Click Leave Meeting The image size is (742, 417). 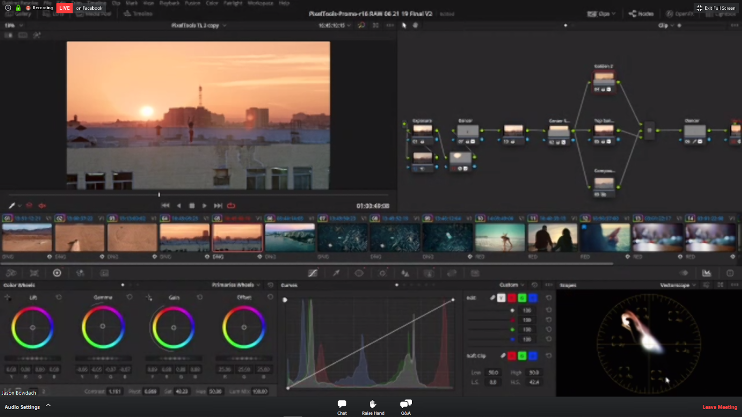click(719, 407)
